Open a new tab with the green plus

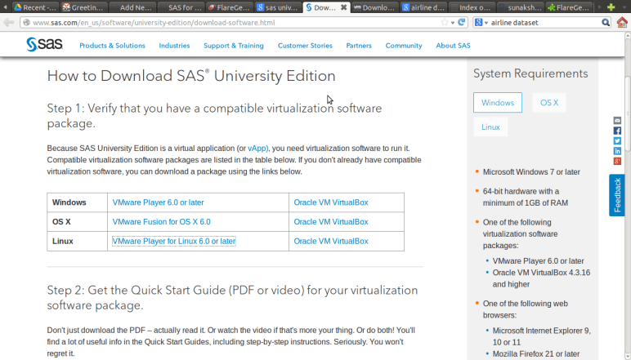[611, 7]
